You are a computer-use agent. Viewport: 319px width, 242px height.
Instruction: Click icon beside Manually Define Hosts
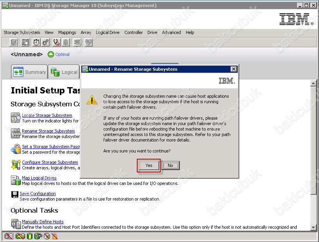16,224
